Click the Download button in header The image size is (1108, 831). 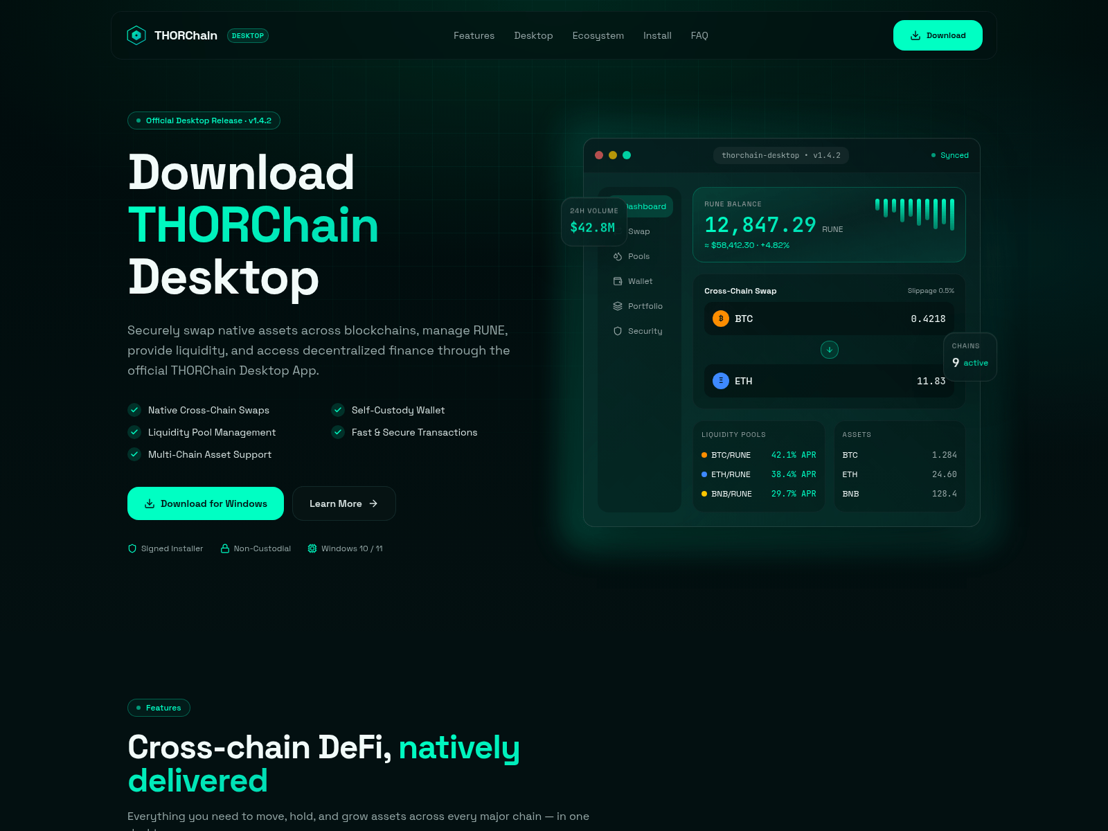[x=938, y=35]
